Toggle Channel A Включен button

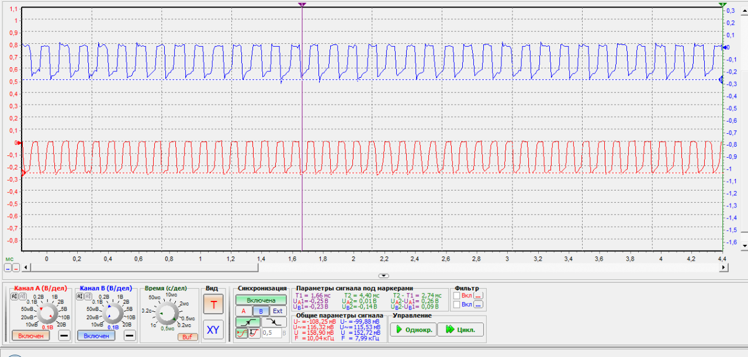(x=30, y=336)
